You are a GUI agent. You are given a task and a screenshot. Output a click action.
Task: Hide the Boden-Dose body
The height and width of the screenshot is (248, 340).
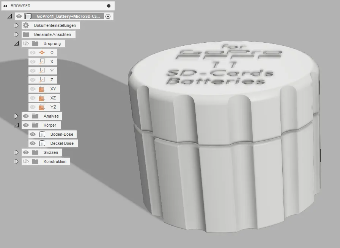click(x=33, y=134)
